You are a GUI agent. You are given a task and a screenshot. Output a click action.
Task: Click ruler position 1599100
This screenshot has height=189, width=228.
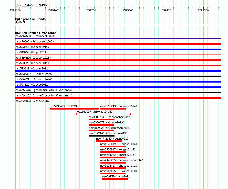53,10
